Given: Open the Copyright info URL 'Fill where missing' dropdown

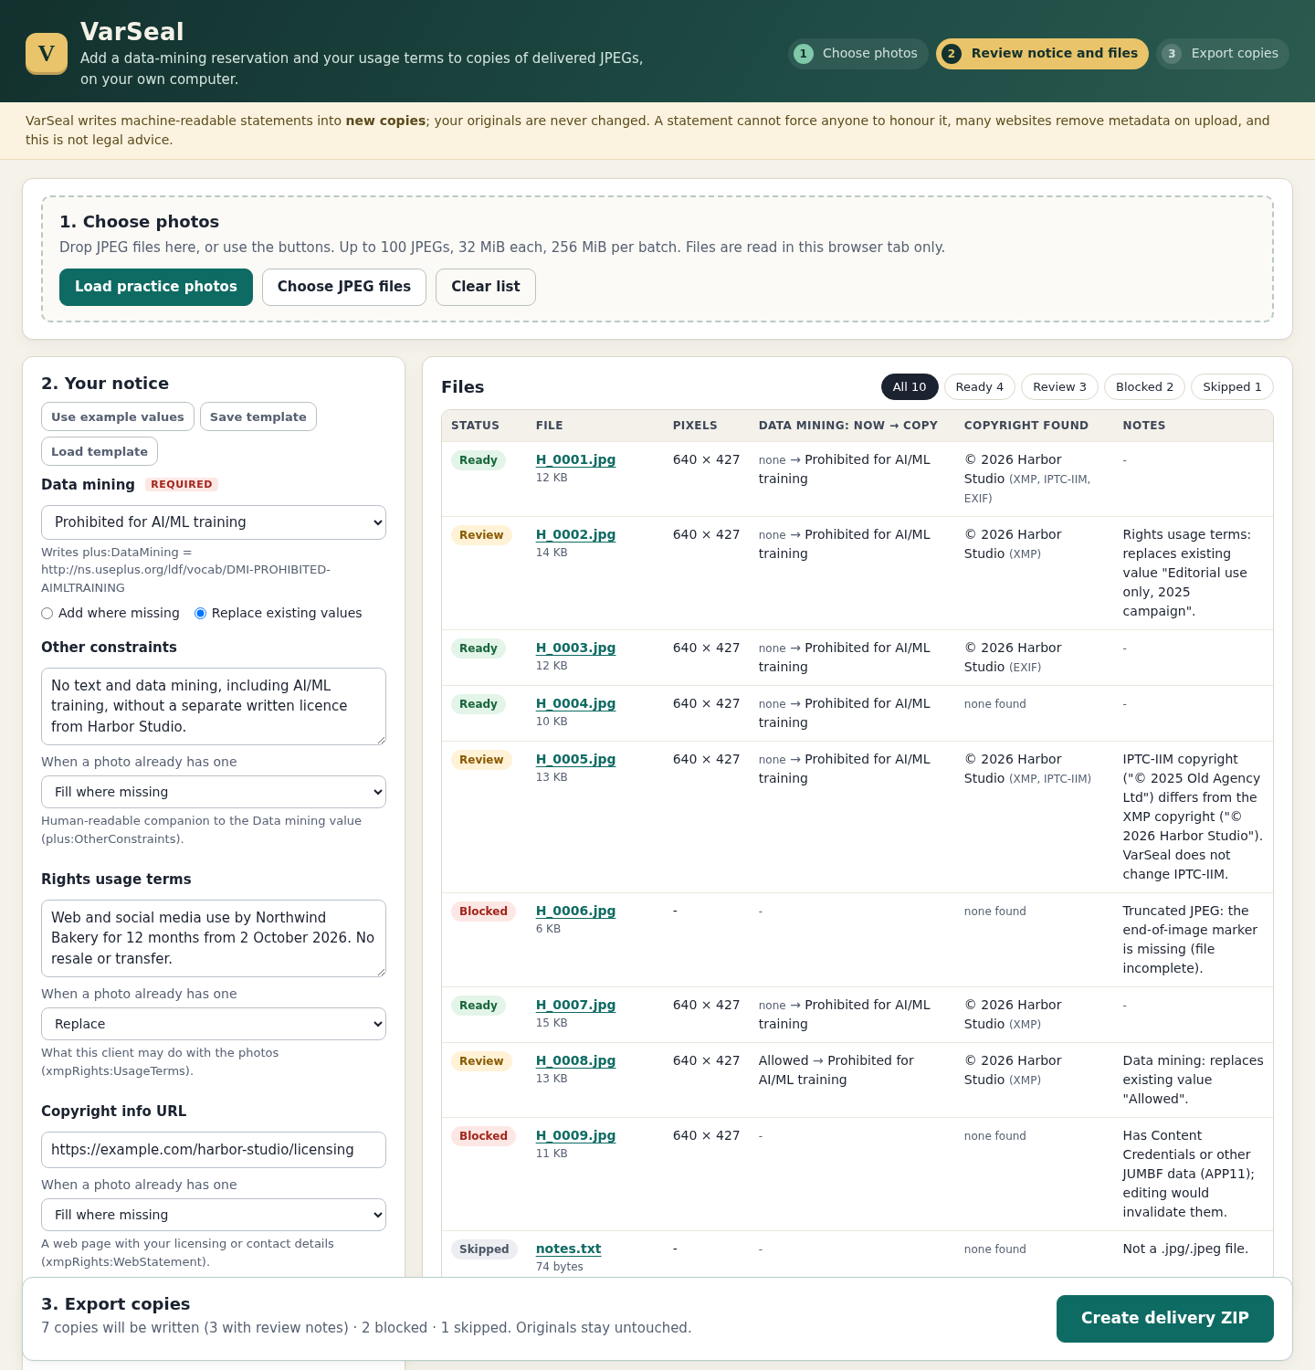Looking at the screenshot, I should coord(214,1215).
